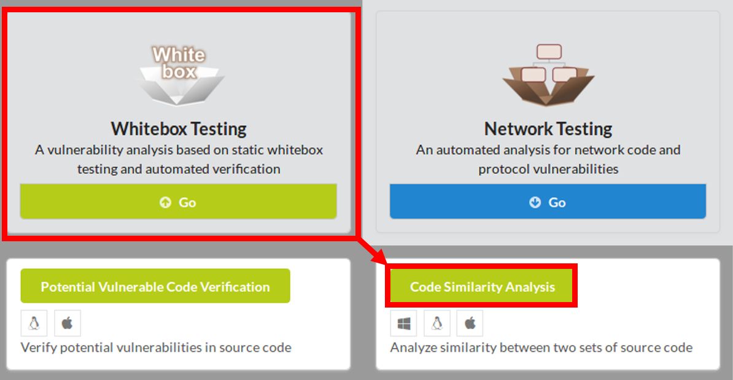Viewport: 733px width, 380px height.
Task: Click the up-arrow circle icon in the green Go button
Action: pos(165,203)
